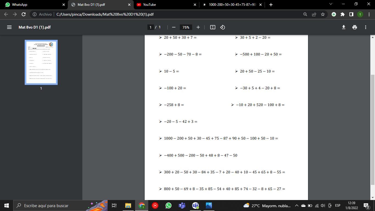The width and height of the screenshot is (375, 211).
Task: Open network Wi-Fi settings in tray
Action: (x=317, y=206)
